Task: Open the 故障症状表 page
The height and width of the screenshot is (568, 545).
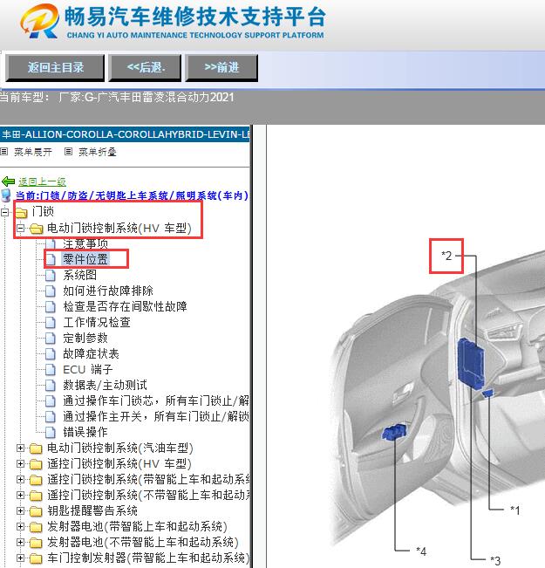Action: [x=91, y=353]
